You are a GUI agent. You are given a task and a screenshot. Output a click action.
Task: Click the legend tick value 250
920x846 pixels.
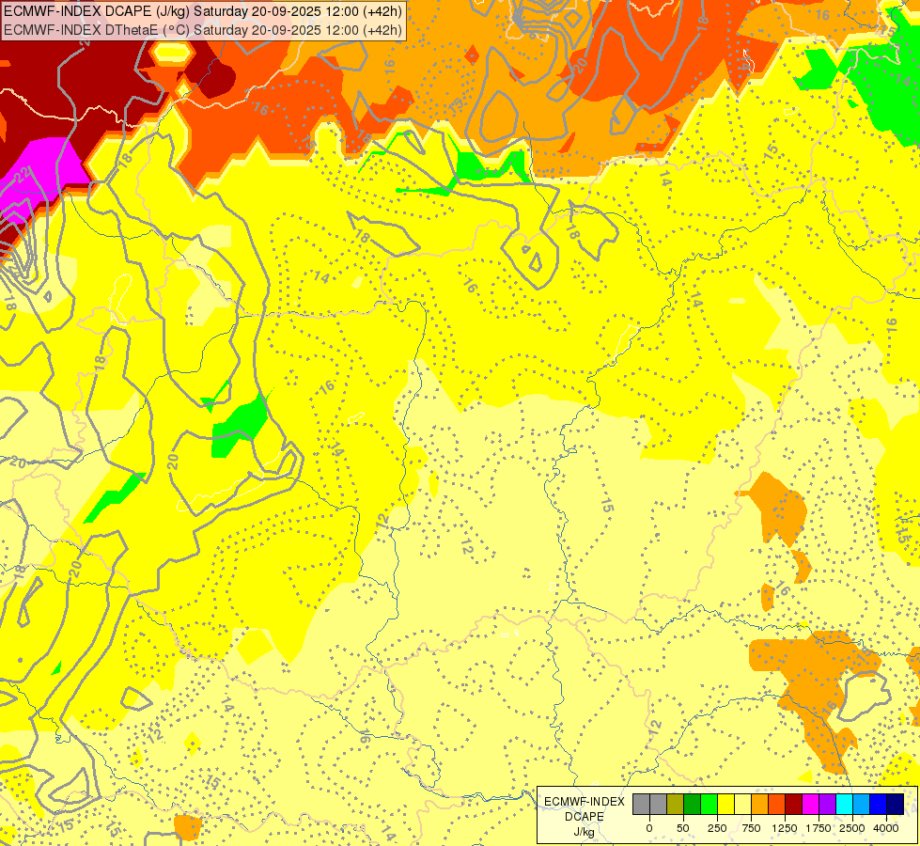tap(717, 828)
